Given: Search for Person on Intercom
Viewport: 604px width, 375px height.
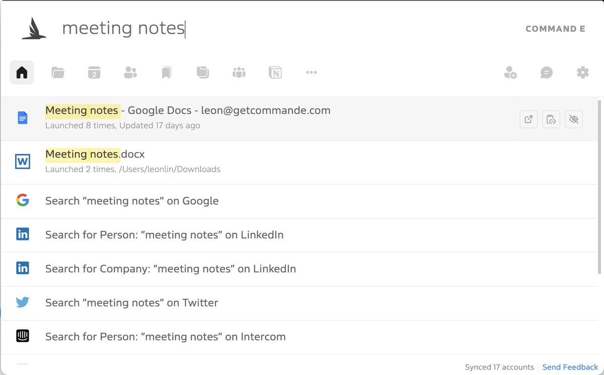Looking at the screenshot, I should pos(299,337).
